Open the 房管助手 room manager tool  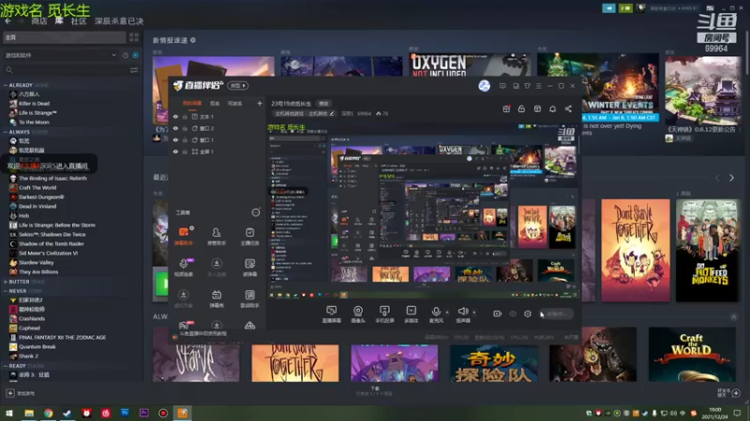pos(217,237)
